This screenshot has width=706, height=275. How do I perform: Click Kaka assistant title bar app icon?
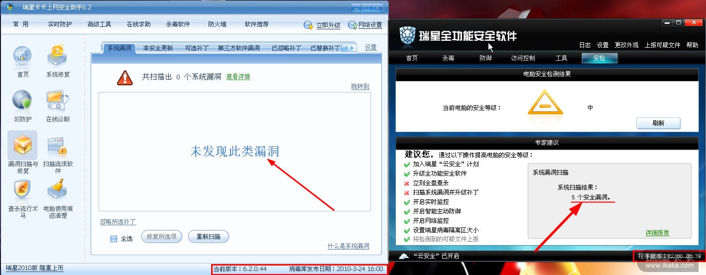pyautogui.click(x=10, y=7)
